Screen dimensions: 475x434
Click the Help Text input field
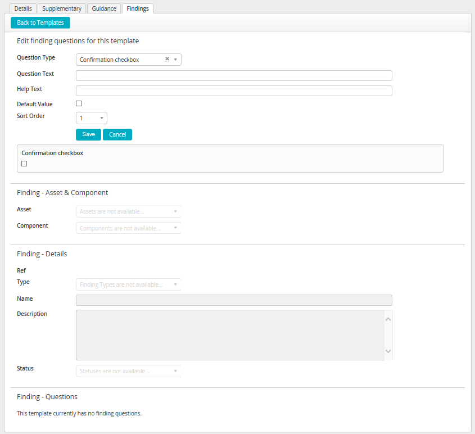click(234, 91)
